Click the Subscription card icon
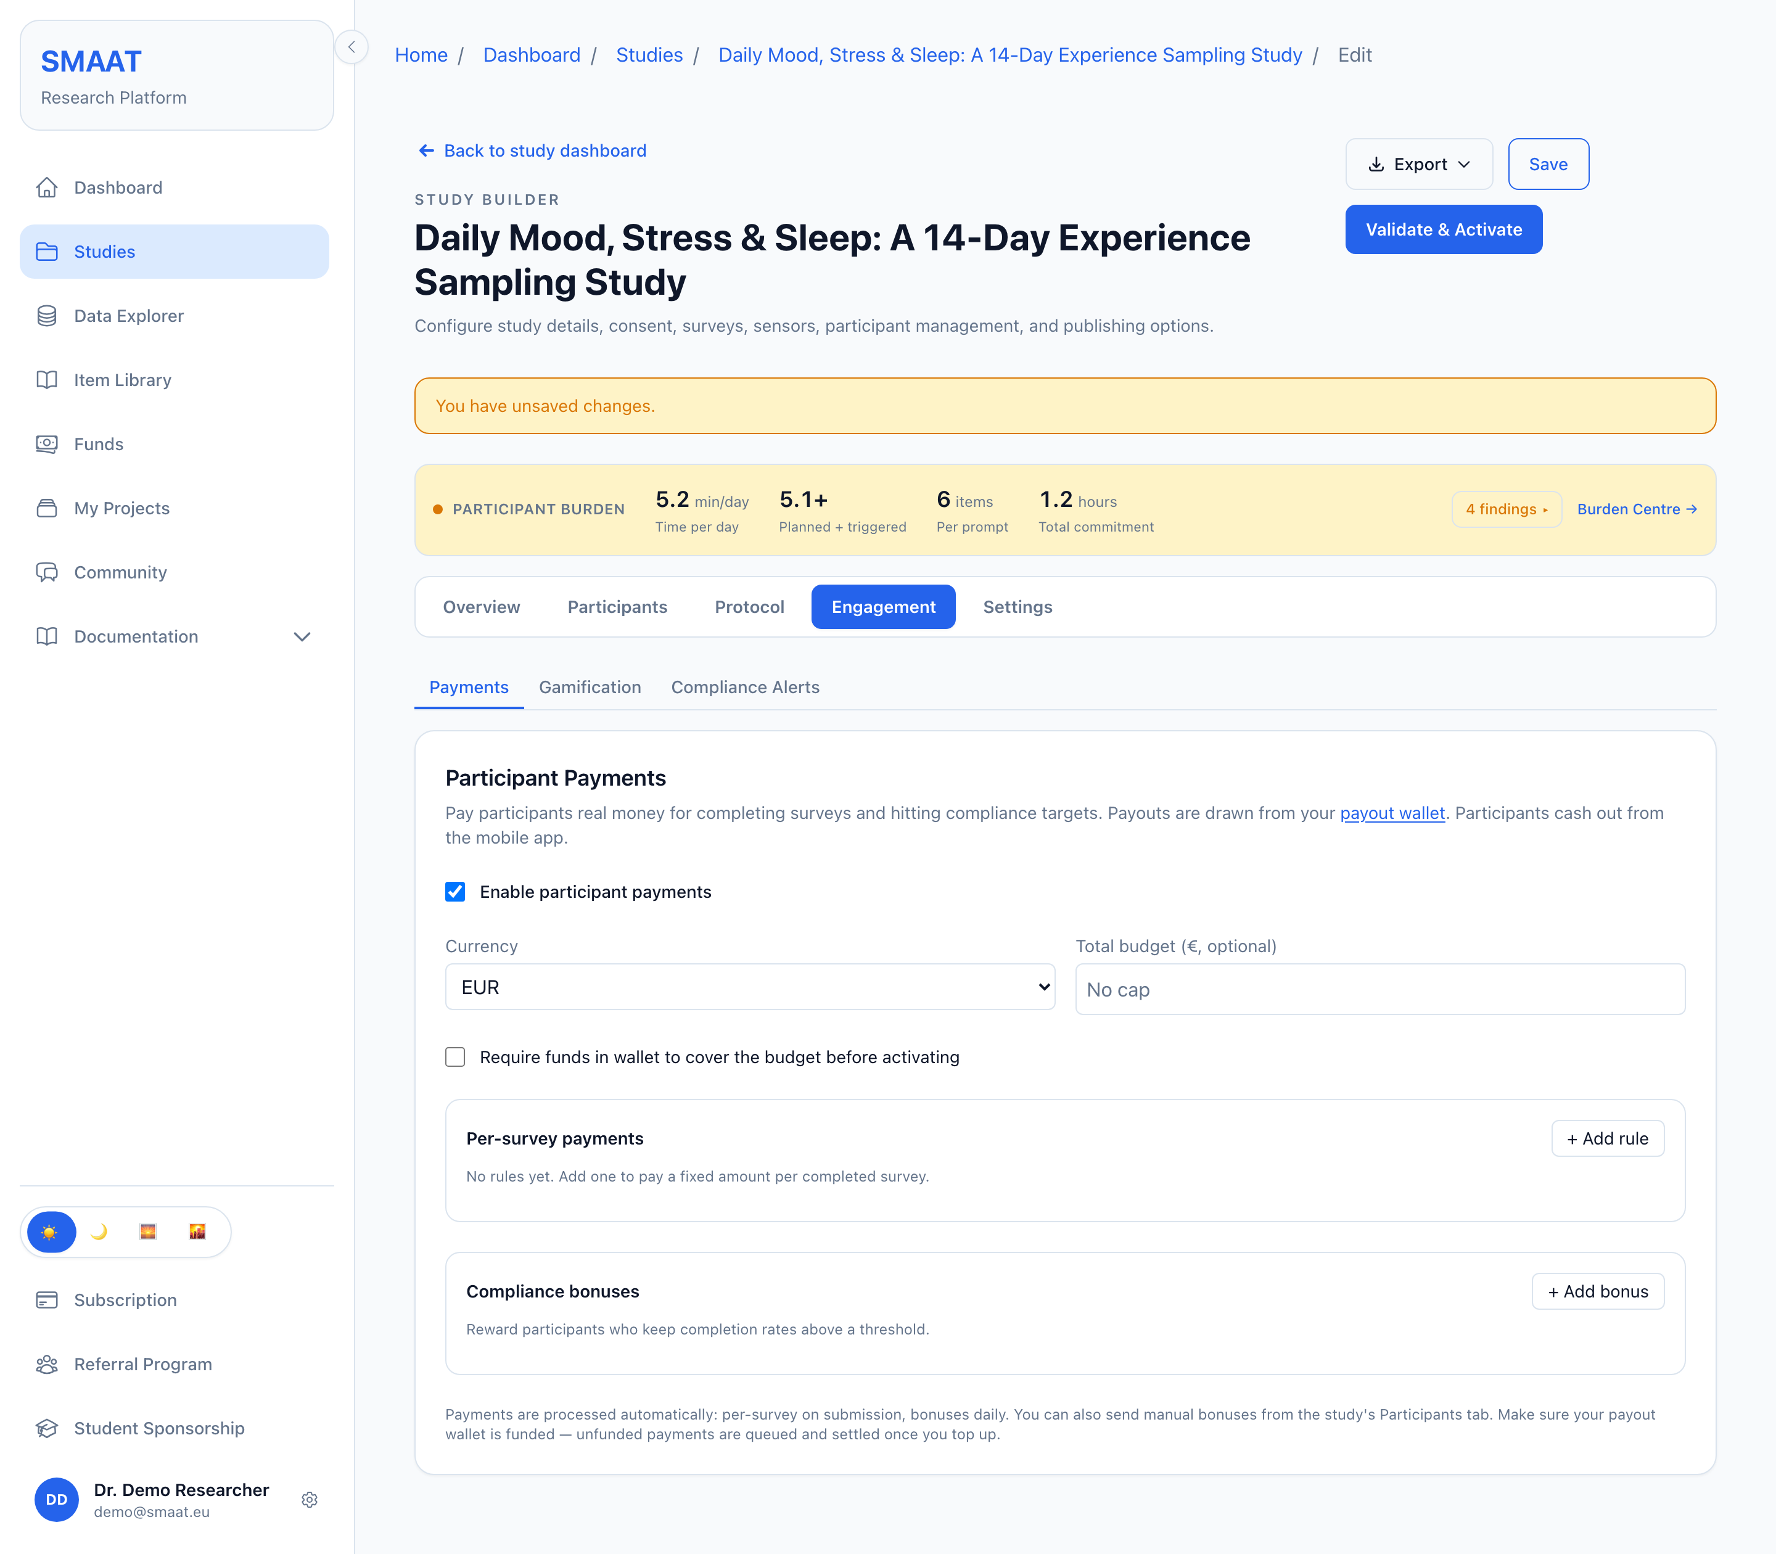This screenshot has height=1554, width=1776. pos(47,1300)
